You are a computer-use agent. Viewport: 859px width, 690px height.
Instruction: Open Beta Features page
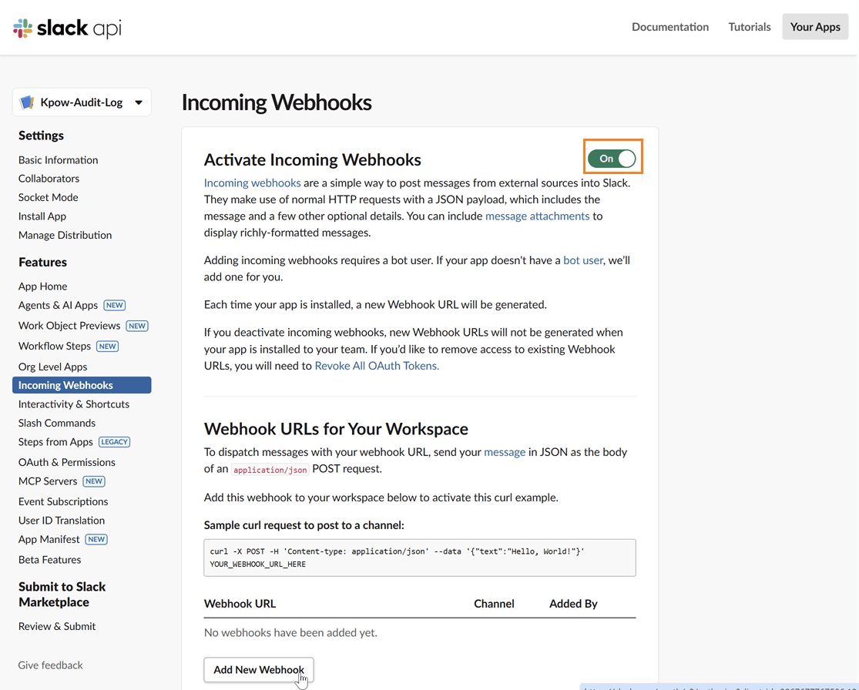(x=50, y=560)
